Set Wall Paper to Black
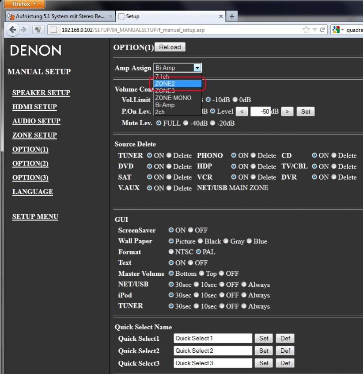Image resolution: width=363 pixels, height=374 pixels. coord(200,241)
